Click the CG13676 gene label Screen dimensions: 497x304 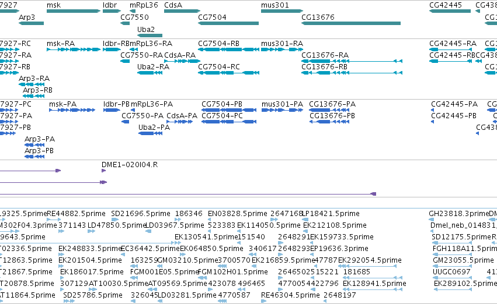(x=318, y=17)
